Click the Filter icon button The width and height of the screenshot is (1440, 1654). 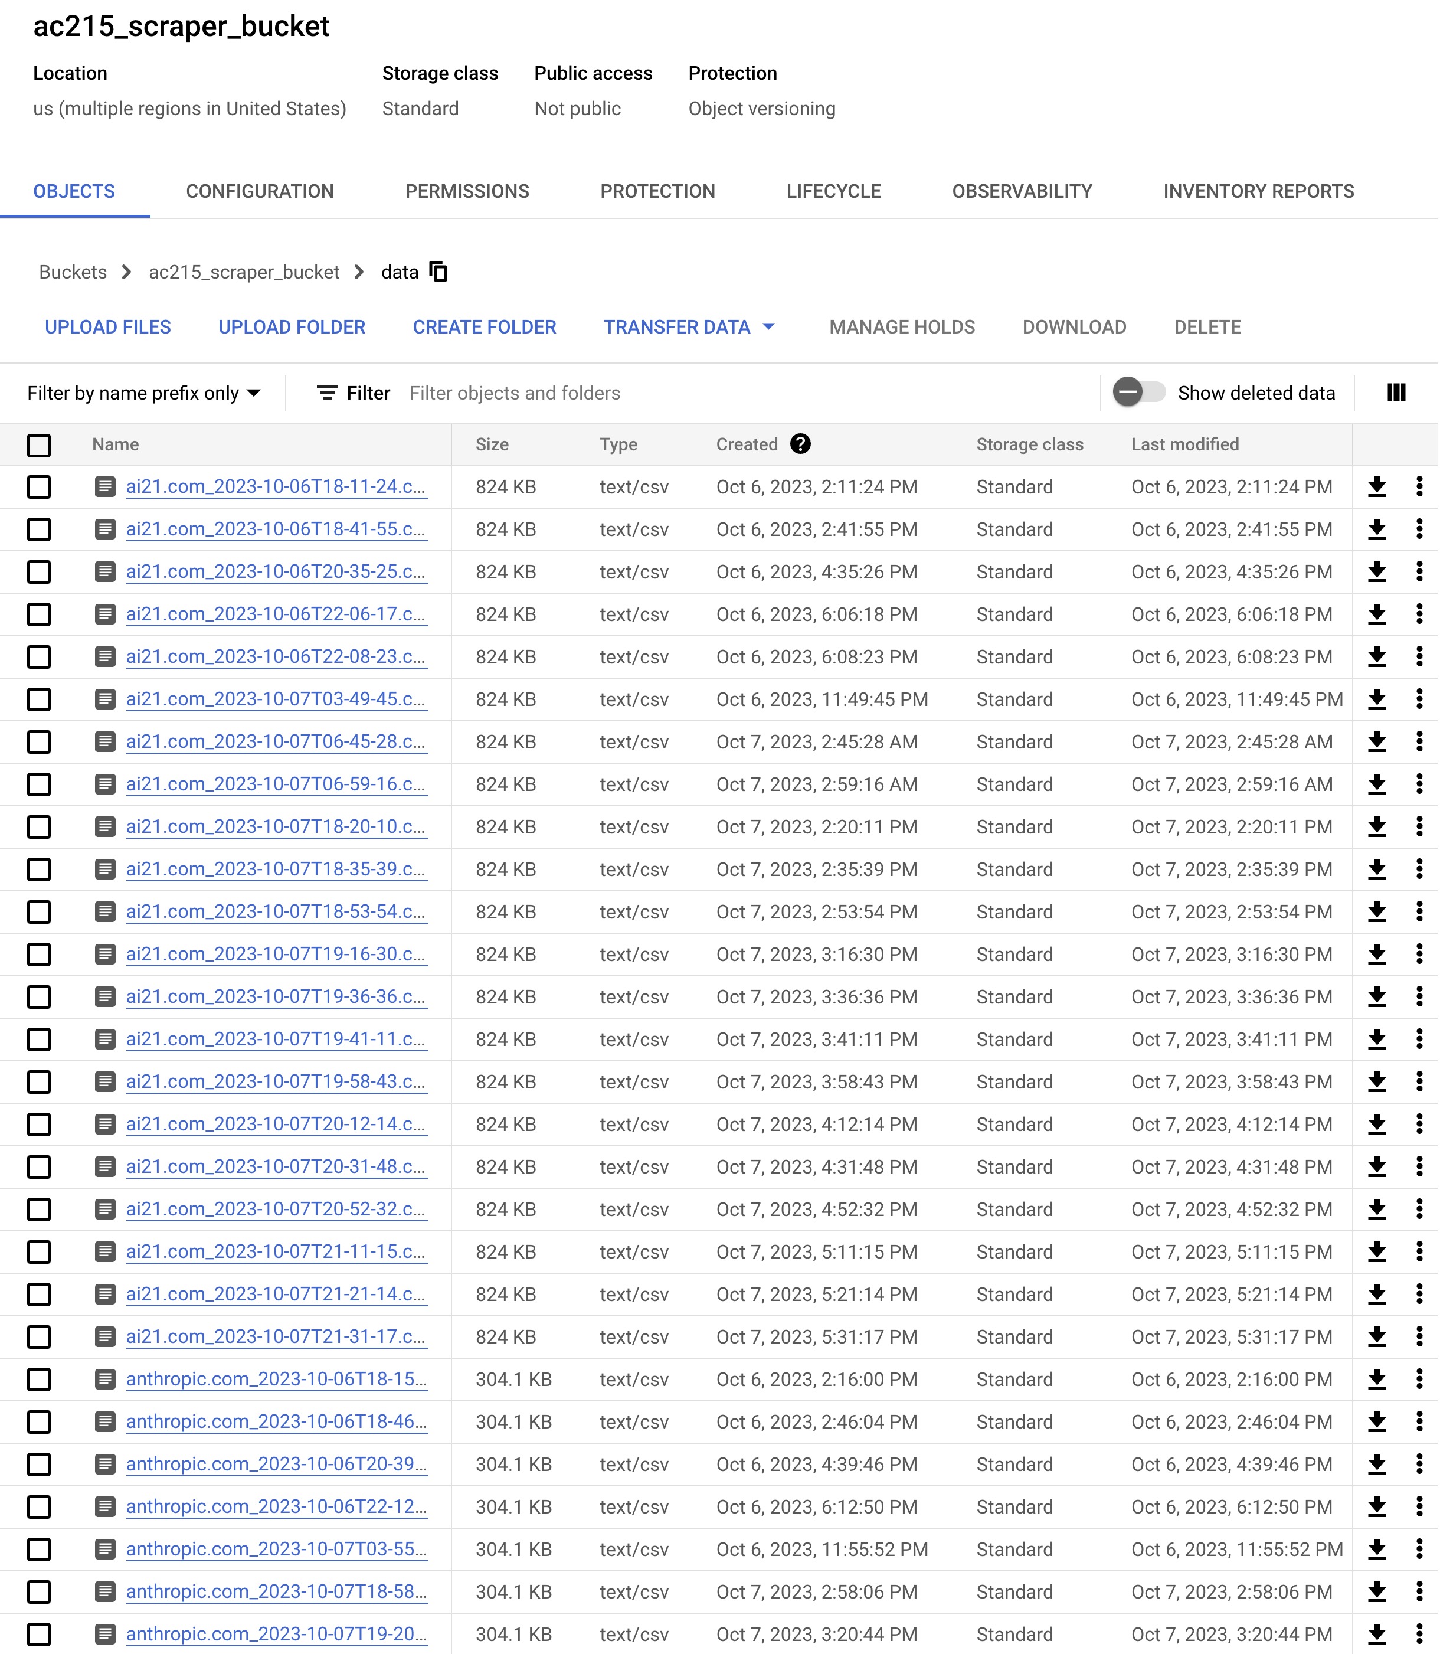click(x=327, y=393)
